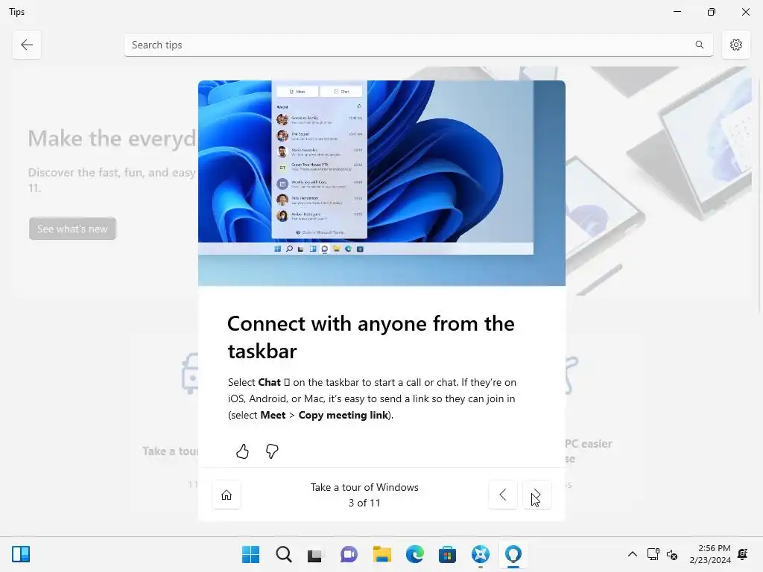Open the Windows Start menu

[x=250, y=554]
